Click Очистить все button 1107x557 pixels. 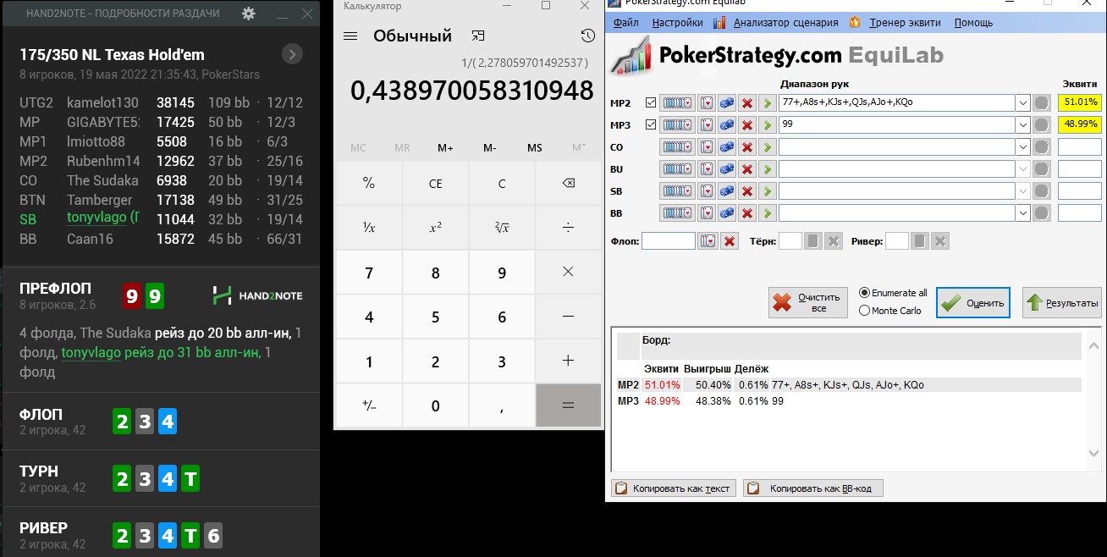pos(808,302)
